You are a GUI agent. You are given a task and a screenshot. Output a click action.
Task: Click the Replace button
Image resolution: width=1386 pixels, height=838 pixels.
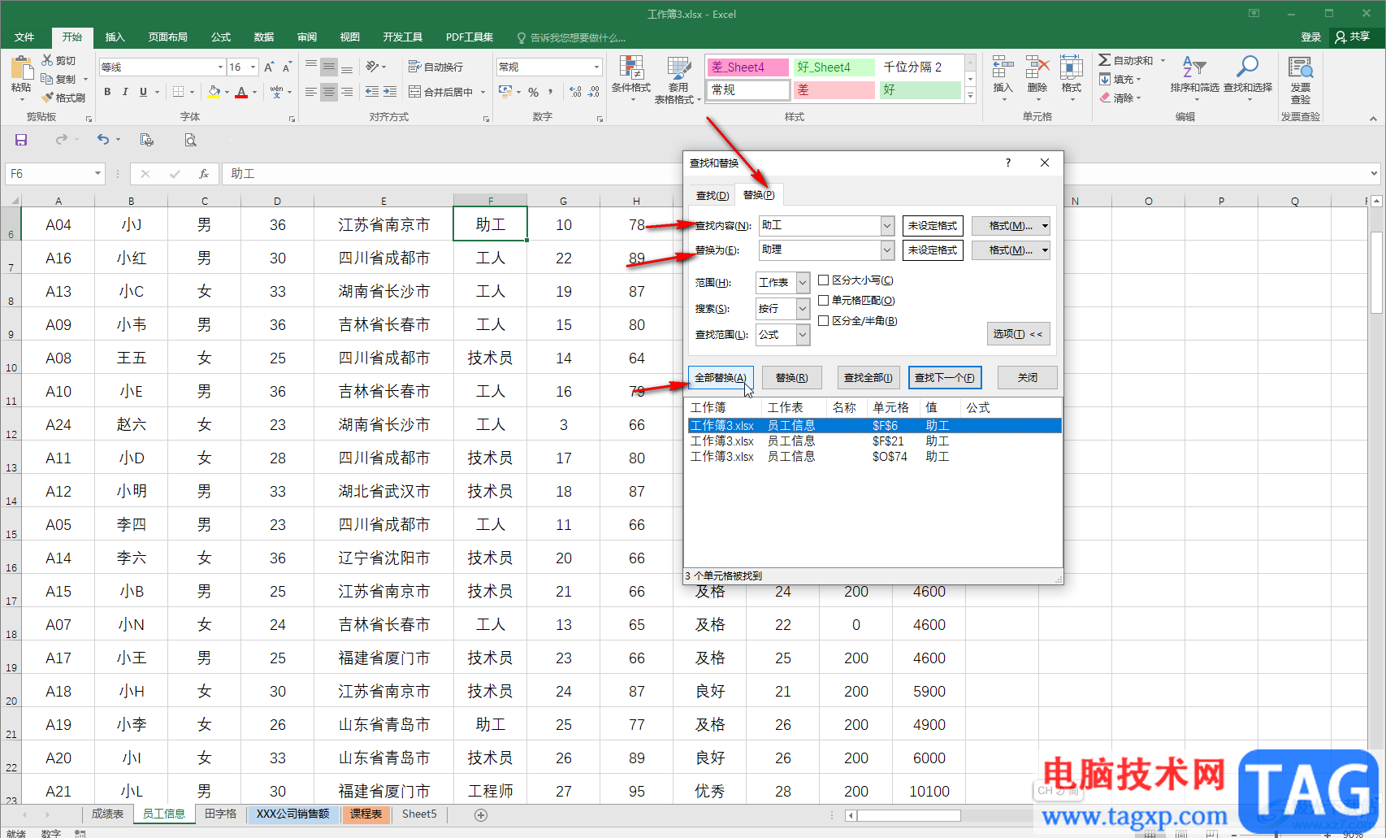tap(791, 377)
